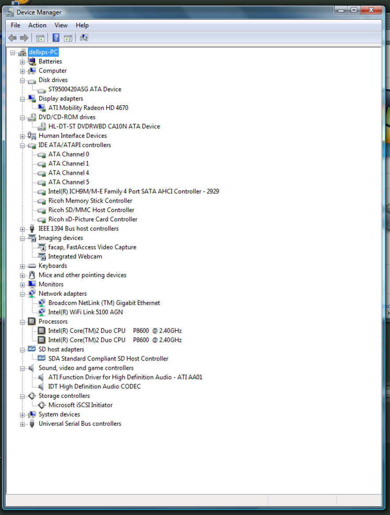Image resolution: width=390 pixels, height=515 pixels.
Task: Select the Display adapters category icon
Action: (32, 99)
